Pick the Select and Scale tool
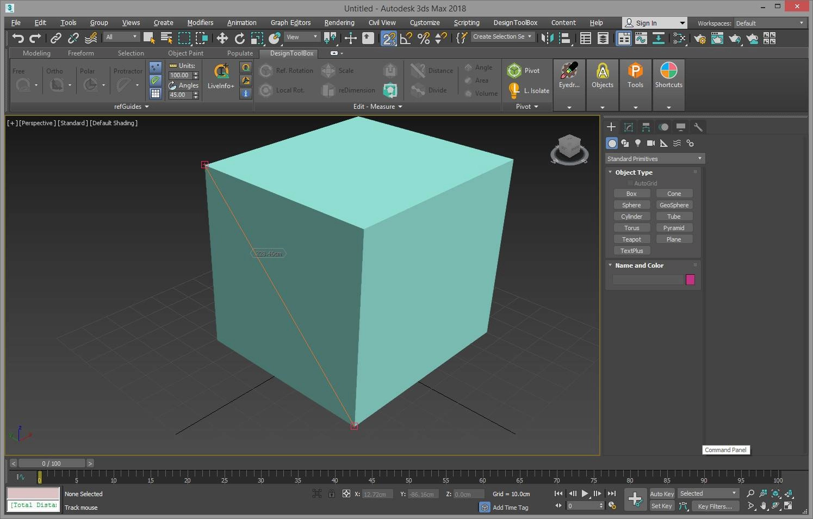This screenshot has height=519, width=813. (x=257, y=38)
